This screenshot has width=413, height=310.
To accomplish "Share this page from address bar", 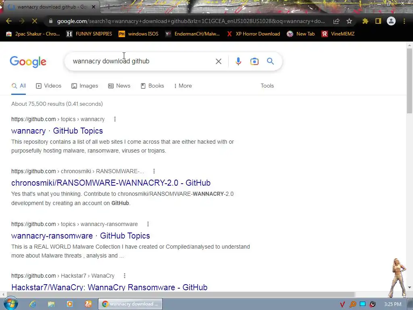I will (336, 21).
